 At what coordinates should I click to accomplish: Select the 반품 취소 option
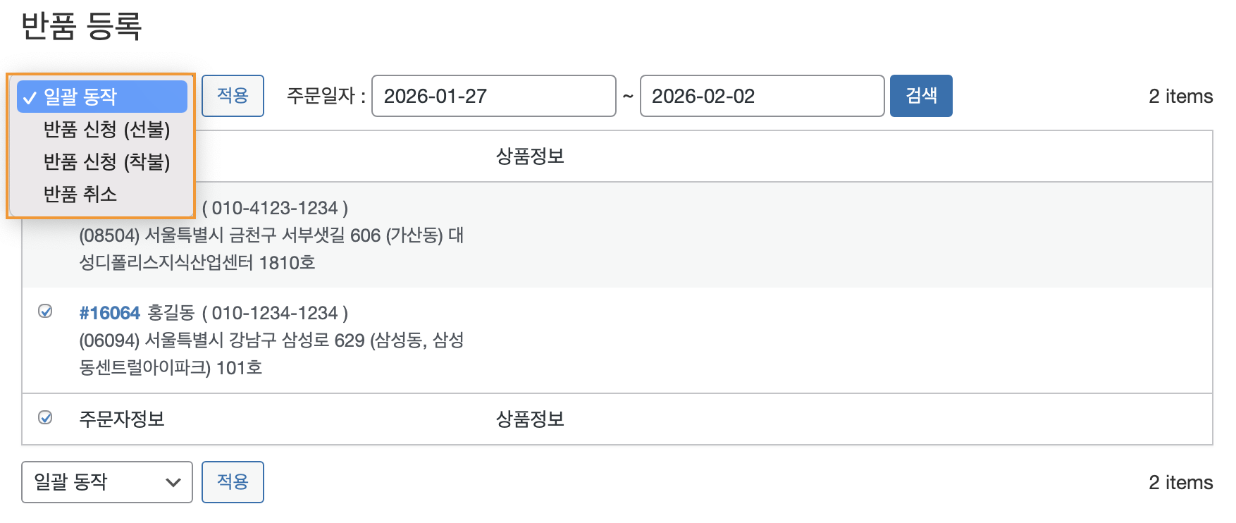click(x=80, y=195)
